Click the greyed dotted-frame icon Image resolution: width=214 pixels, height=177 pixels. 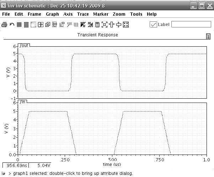(33, 25)
